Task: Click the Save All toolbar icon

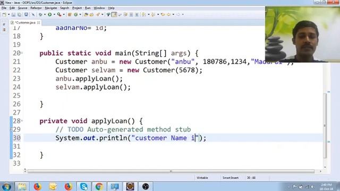Action: (x=19, y=14)
